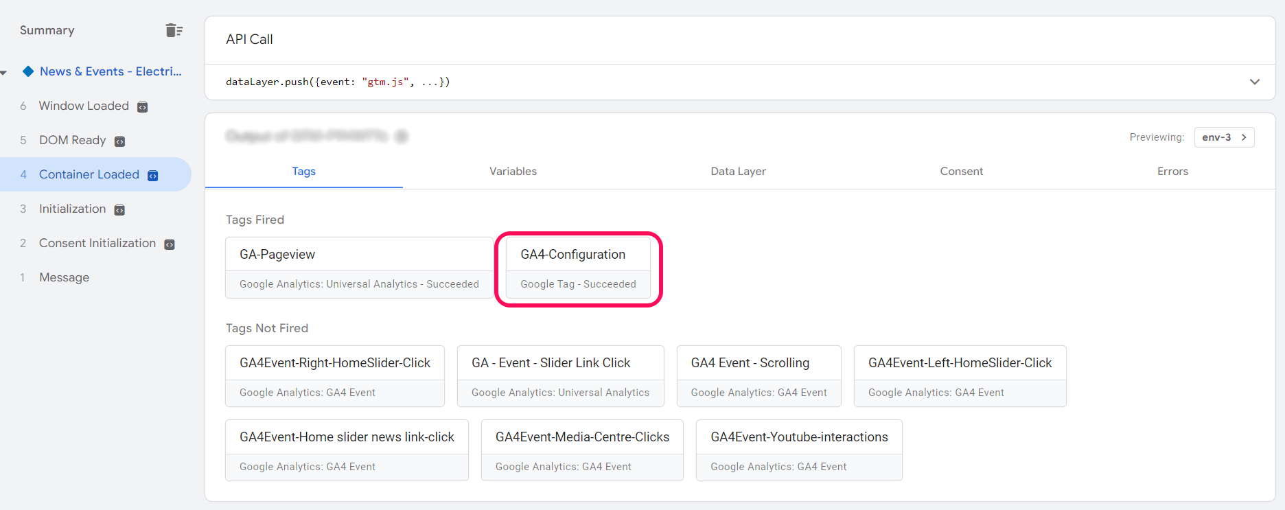Click the API icon next to Window Loaded

(143, 107)
